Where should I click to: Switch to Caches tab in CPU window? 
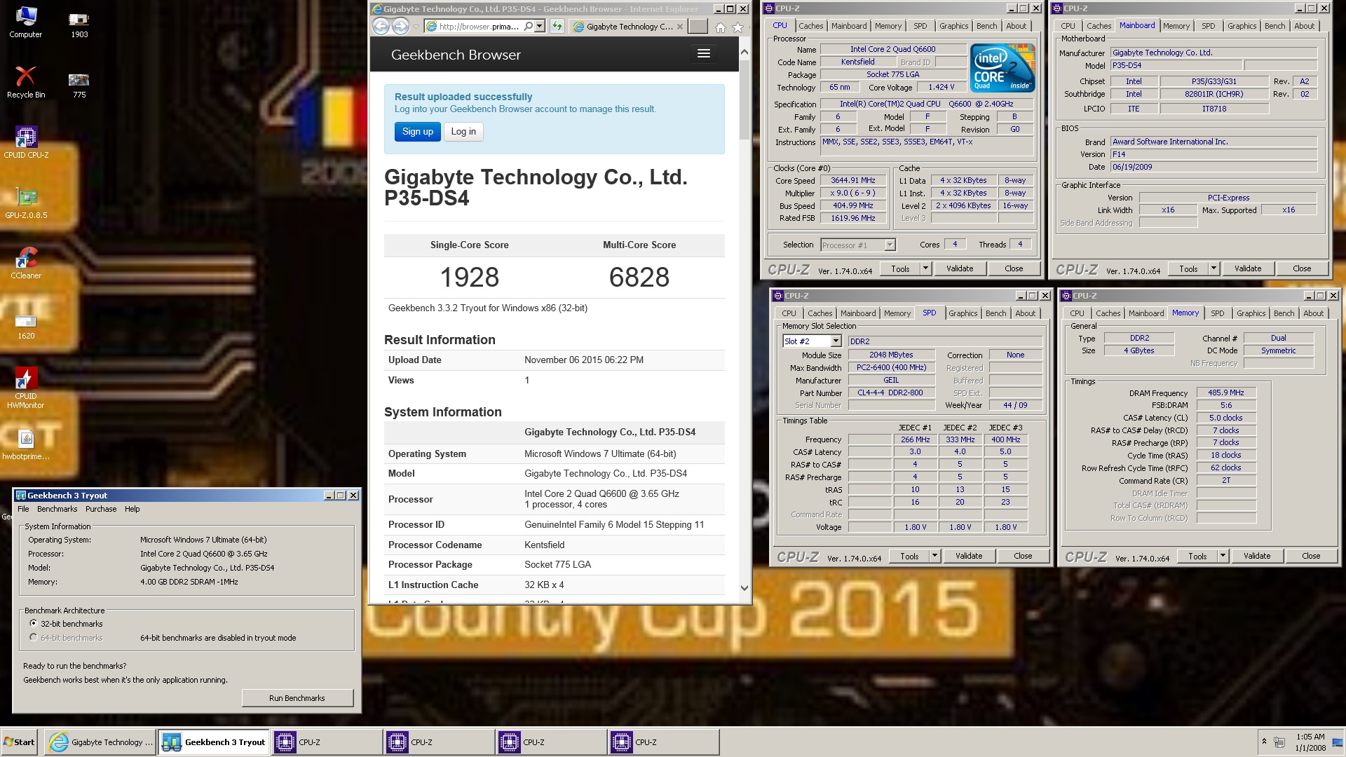point(810,26)
